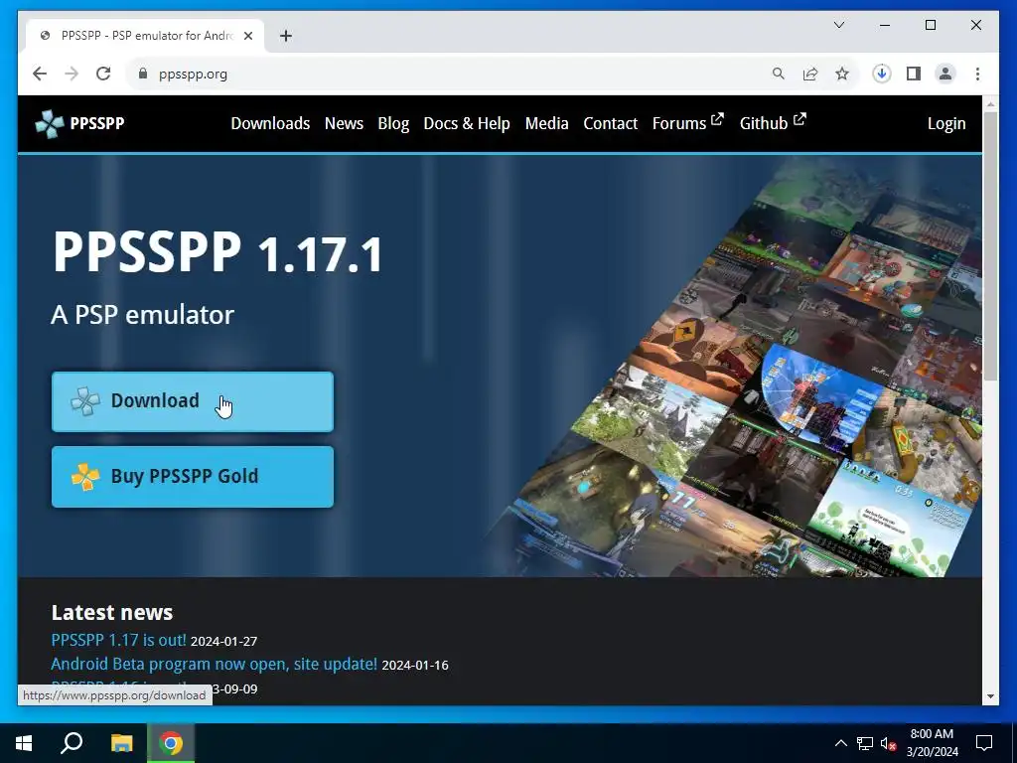The image size is (1017, 763).
Task: Open a new tab with plus button
Action: (286, 36)
